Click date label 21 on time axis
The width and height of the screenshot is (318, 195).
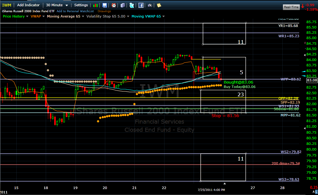click(x=134, y=188)
